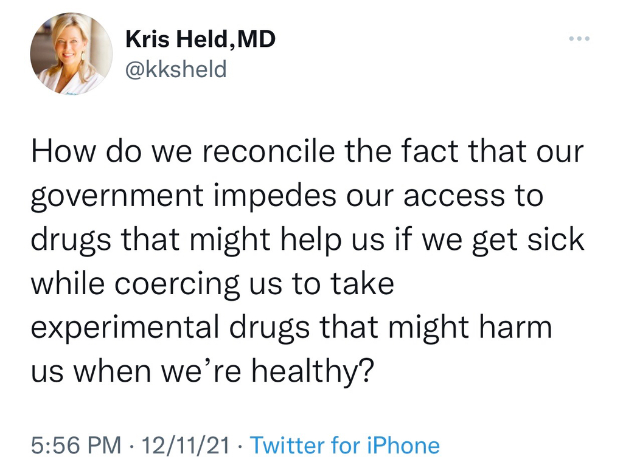Screen dimensions: 623x468
Task: Click the 5:56 PM timestamp
Action: tap(75, 446)
